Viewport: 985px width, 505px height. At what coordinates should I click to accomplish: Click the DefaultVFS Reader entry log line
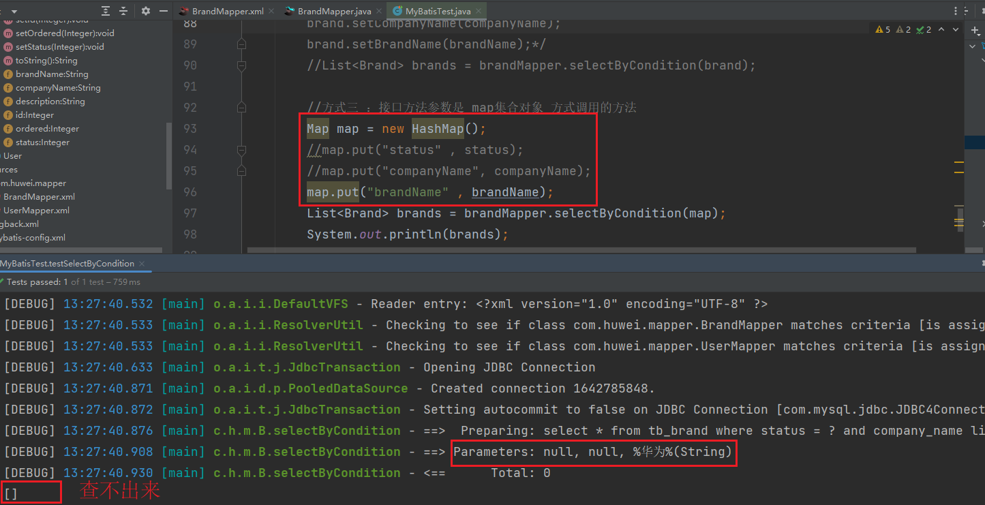click(x=386, y=304)
